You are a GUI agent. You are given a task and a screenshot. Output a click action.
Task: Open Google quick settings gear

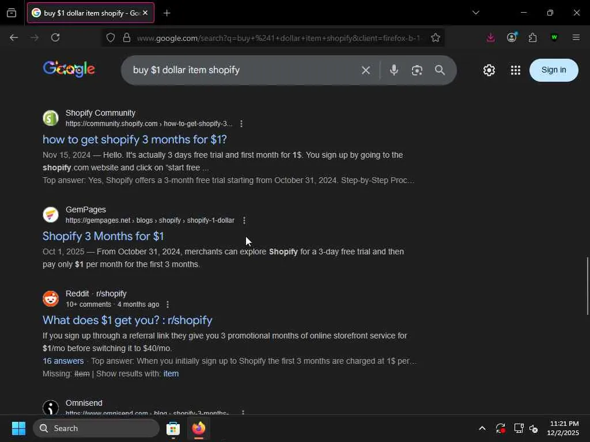pyautogui.click(x=489, y=70)
